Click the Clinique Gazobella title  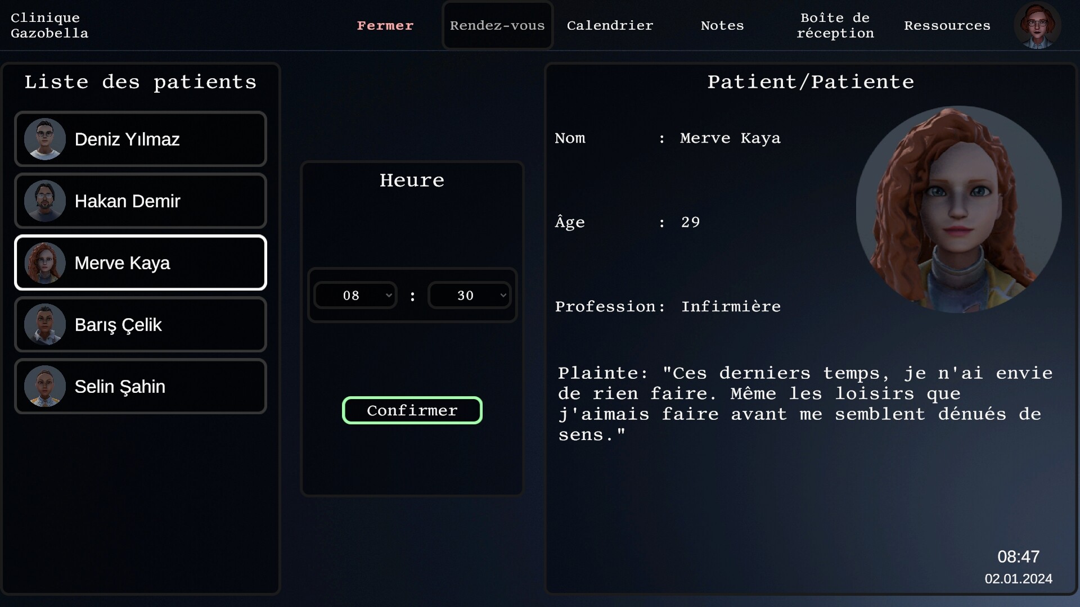point(49,26)
